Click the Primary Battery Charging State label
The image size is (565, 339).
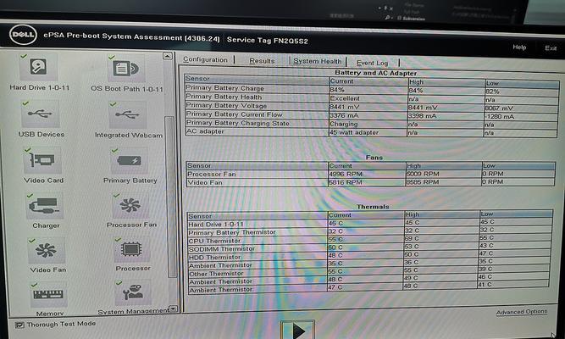238,123
